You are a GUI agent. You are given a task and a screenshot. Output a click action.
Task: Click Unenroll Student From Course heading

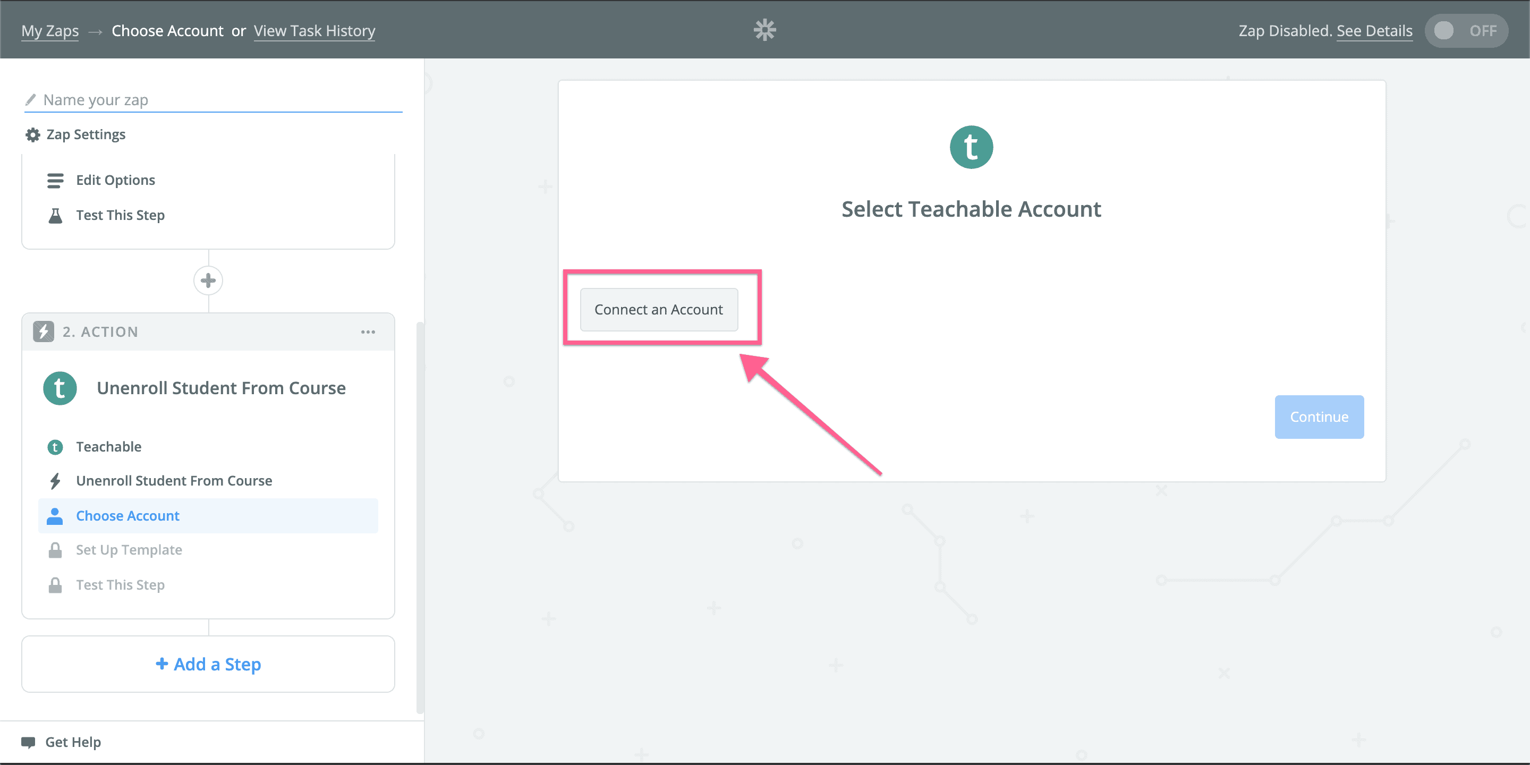221,388
